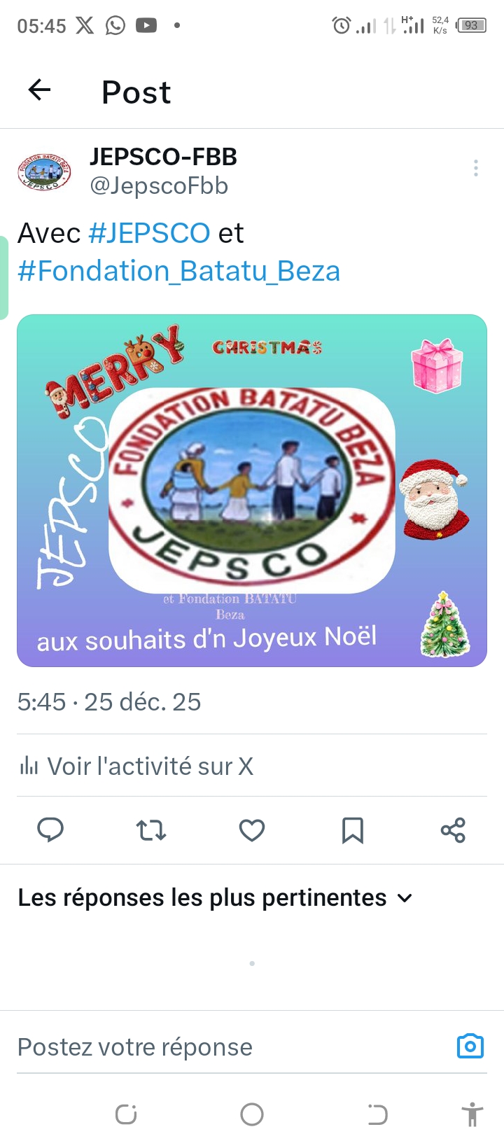Tap the share icon under the post
The image size is (504, 1148).
(453, 830)
